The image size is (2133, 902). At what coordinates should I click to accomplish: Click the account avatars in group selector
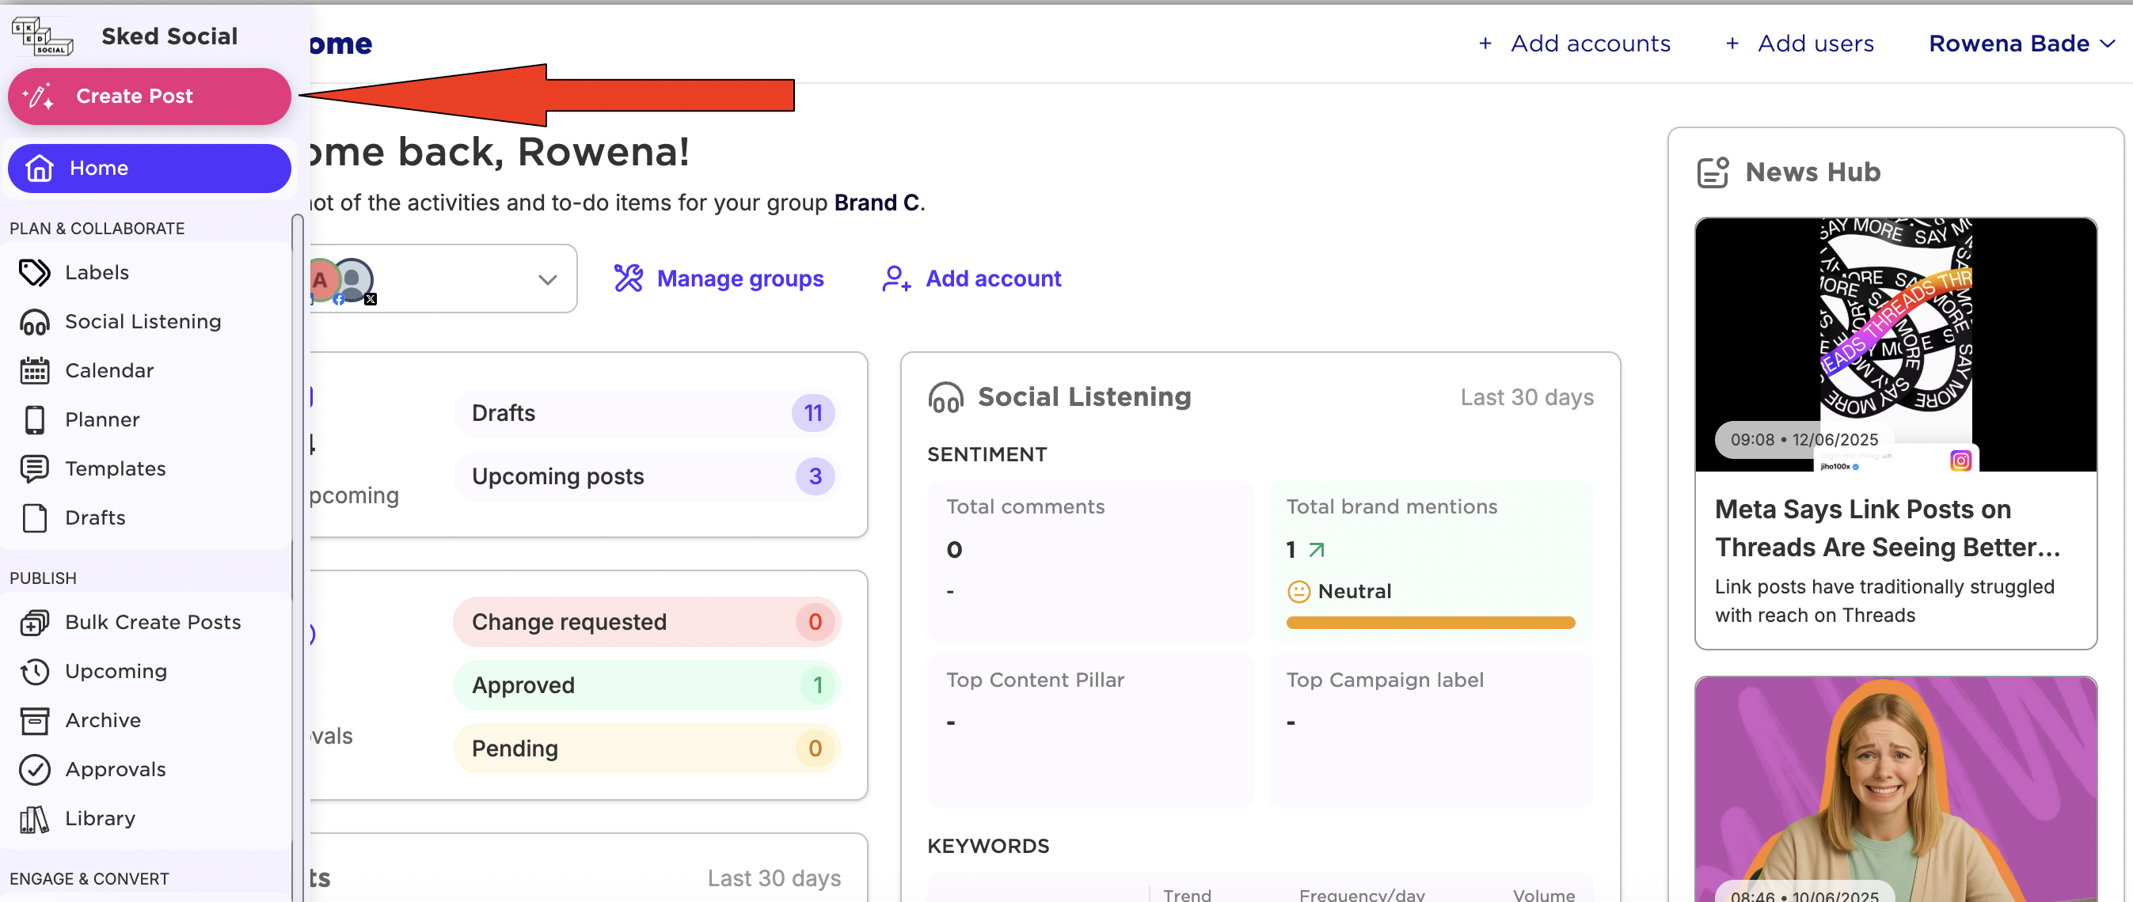343,282
